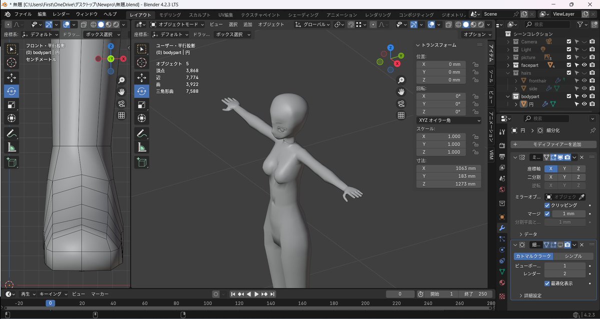Viewport: 600px width, 319px height.
Task: Select the 3D Cursor tool in main viewport
Action: pyautogui.click(x=142, y=63)
